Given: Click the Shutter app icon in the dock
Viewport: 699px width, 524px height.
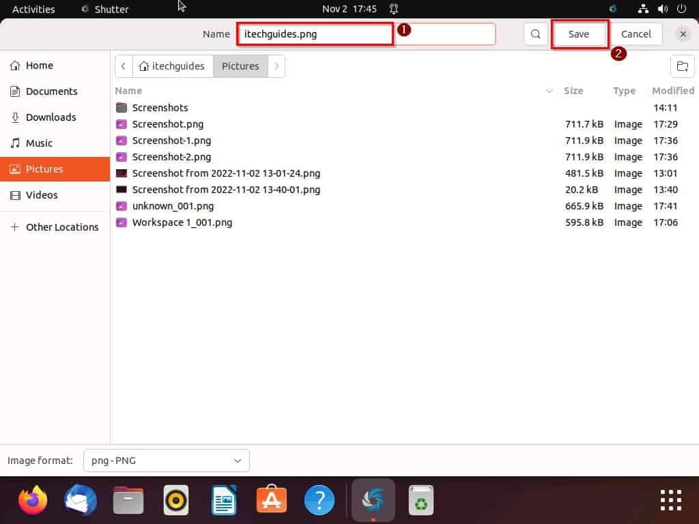Looking at the screenshot, I should [373, 500].
